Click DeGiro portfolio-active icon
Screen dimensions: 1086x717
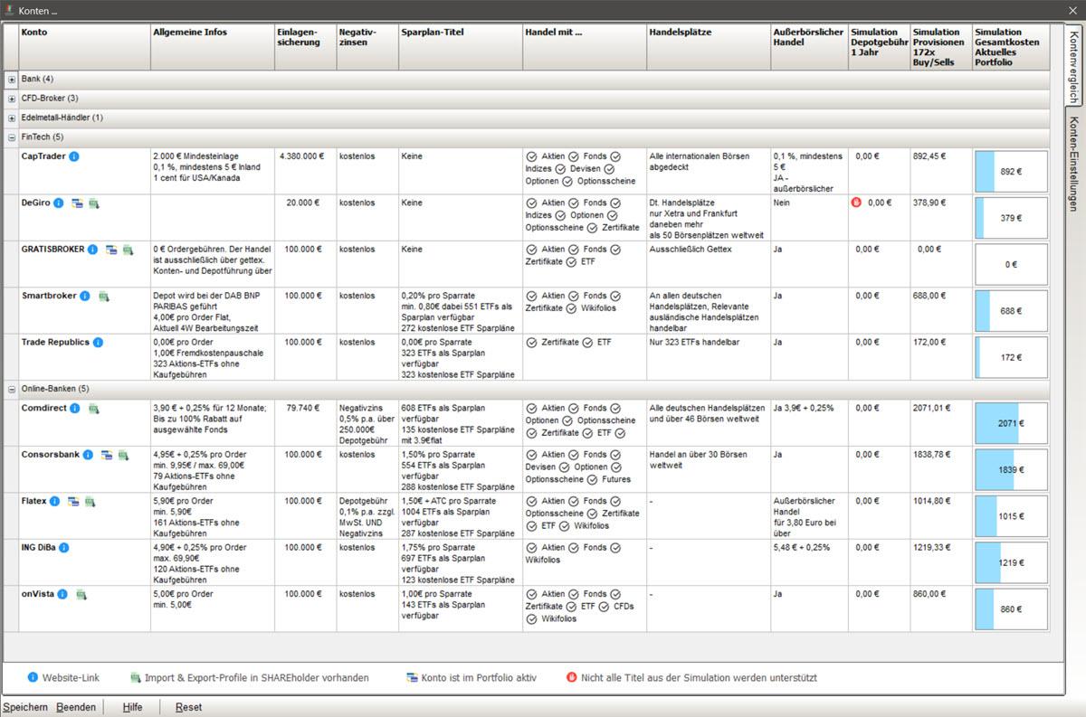pos(77,203)
